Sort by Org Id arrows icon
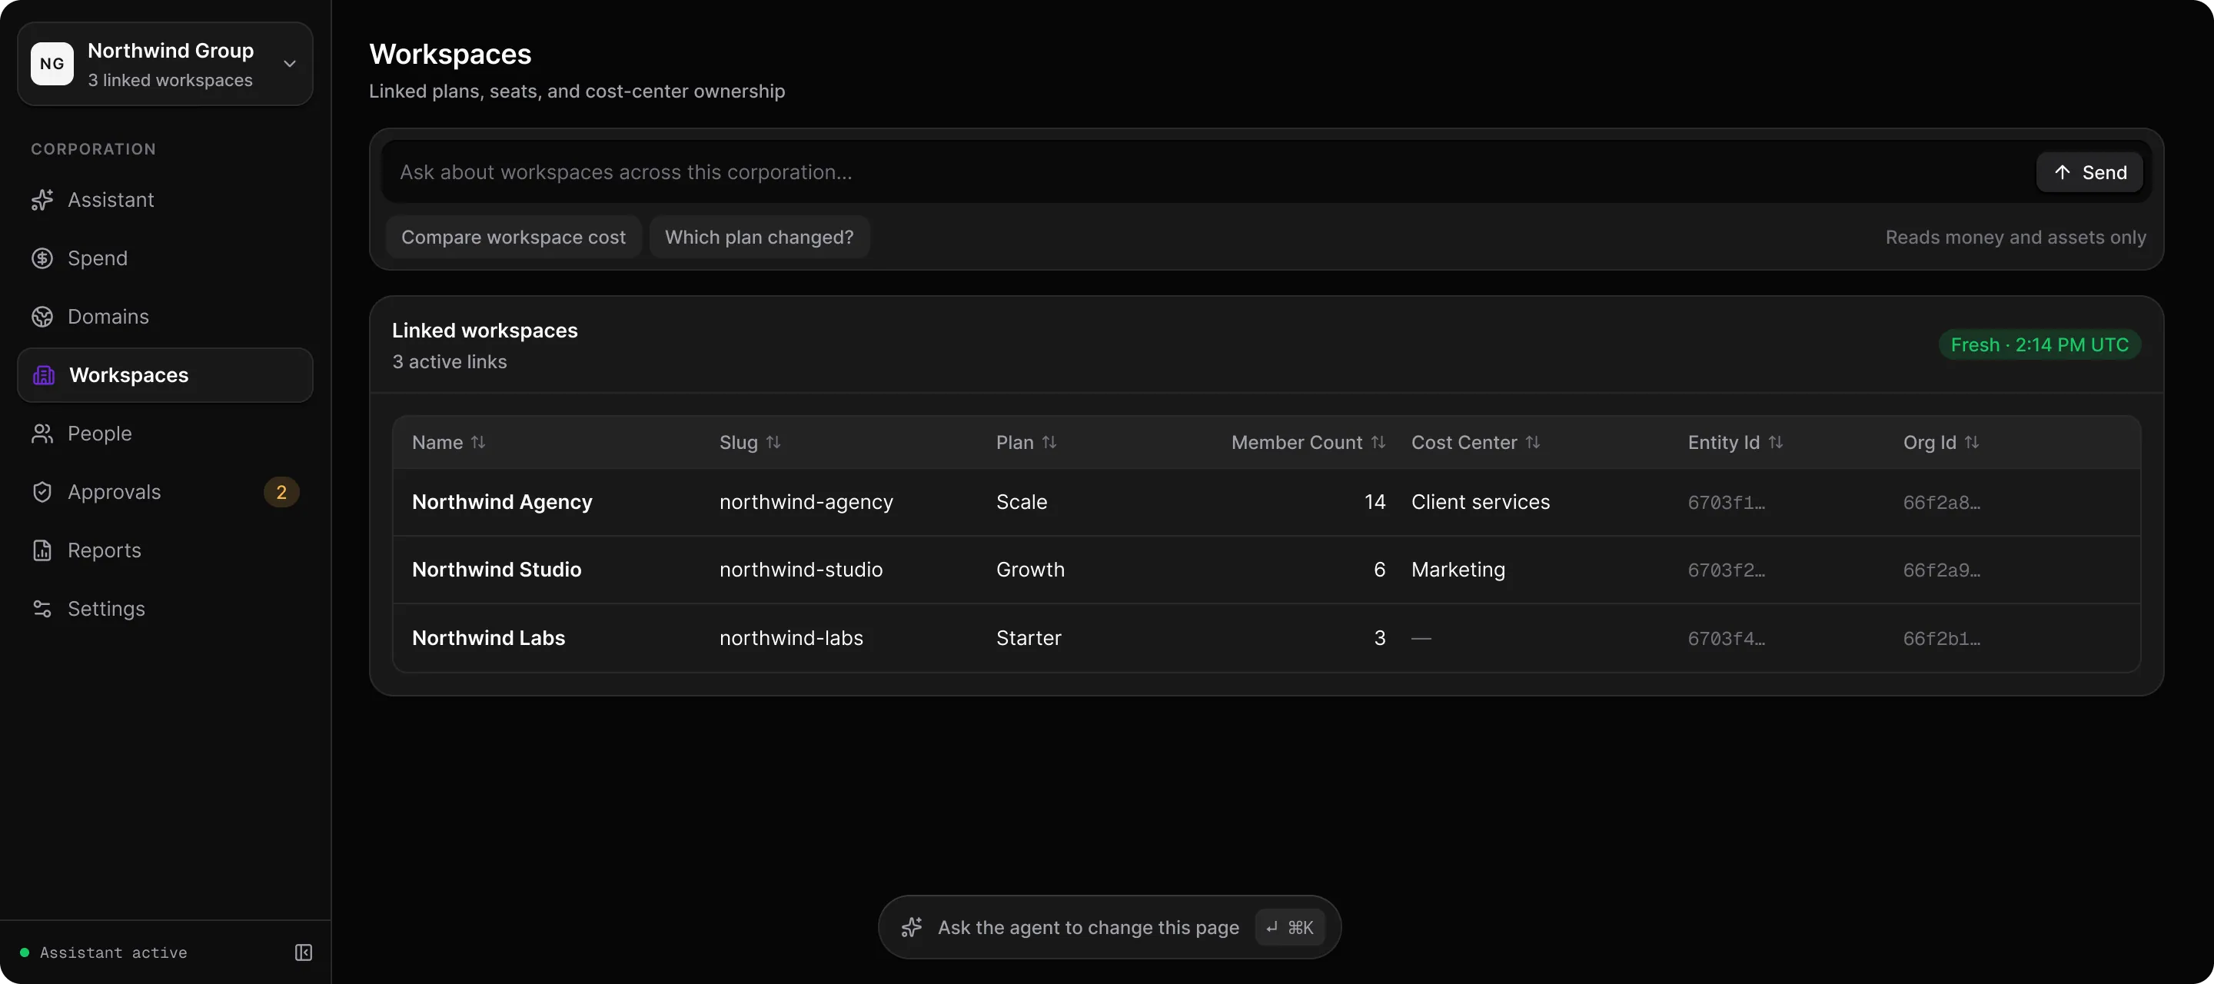Screen dimensions: 2214x984 [x=1973, y=442]
